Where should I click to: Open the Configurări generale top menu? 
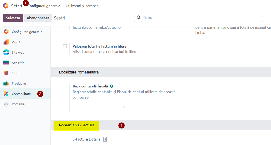tap(44, 6)
